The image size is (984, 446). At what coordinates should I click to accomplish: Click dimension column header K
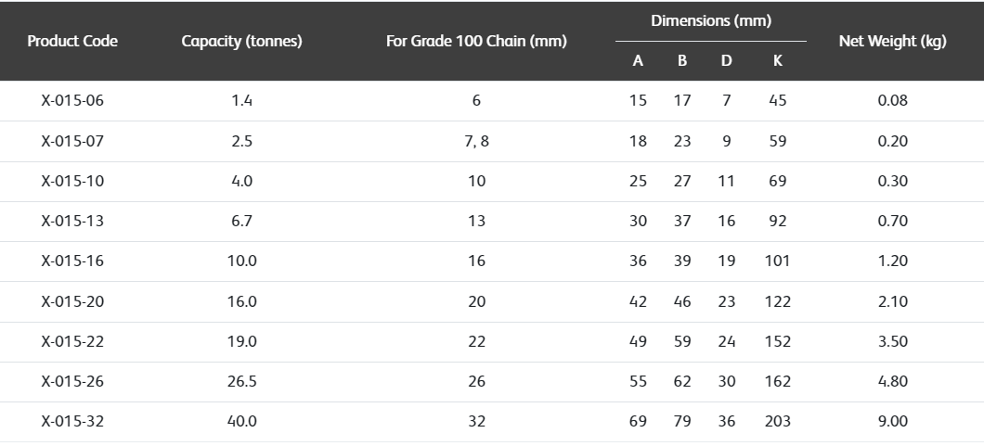coord(778,61)
